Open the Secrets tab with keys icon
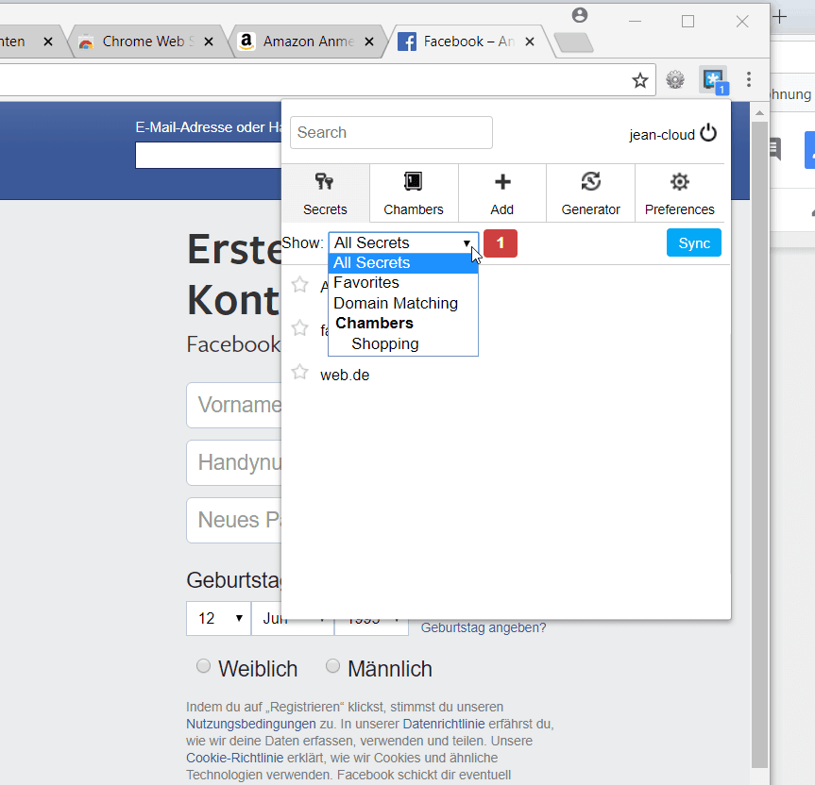This screenshot has width=815, height=785. click(326, 193)
